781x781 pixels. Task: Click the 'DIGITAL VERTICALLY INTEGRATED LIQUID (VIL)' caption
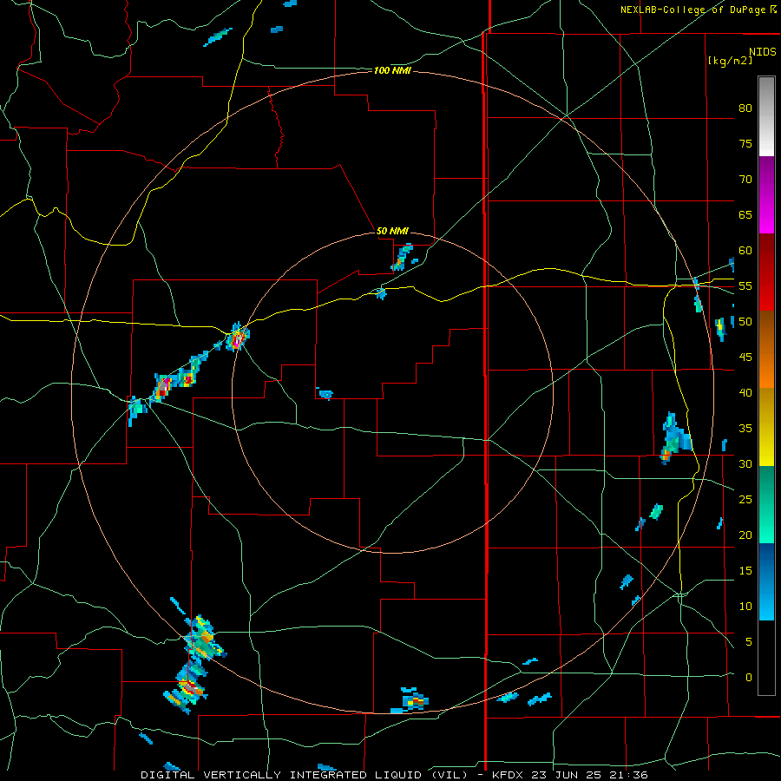pyautogui.click(x=305, y=775)
